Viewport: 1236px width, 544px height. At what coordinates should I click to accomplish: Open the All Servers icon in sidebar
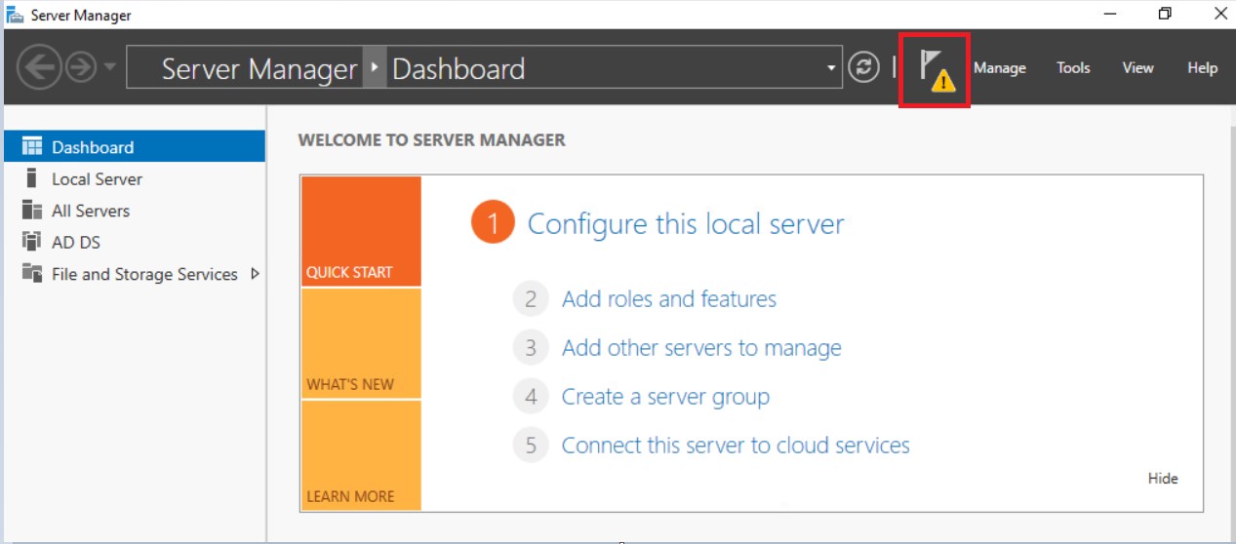coord(32,211)
